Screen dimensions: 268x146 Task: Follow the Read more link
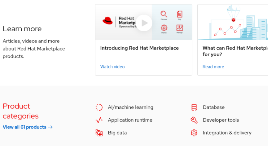(x=213, y=67)
